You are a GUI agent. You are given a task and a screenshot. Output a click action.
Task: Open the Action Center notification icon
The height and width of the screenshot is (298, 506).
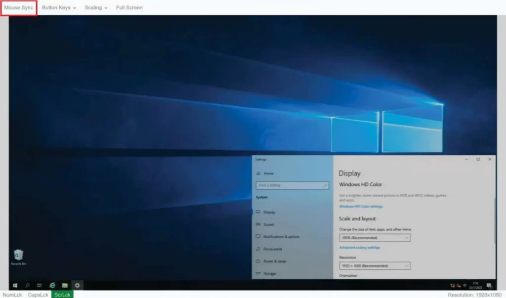(x=489, y=286)
